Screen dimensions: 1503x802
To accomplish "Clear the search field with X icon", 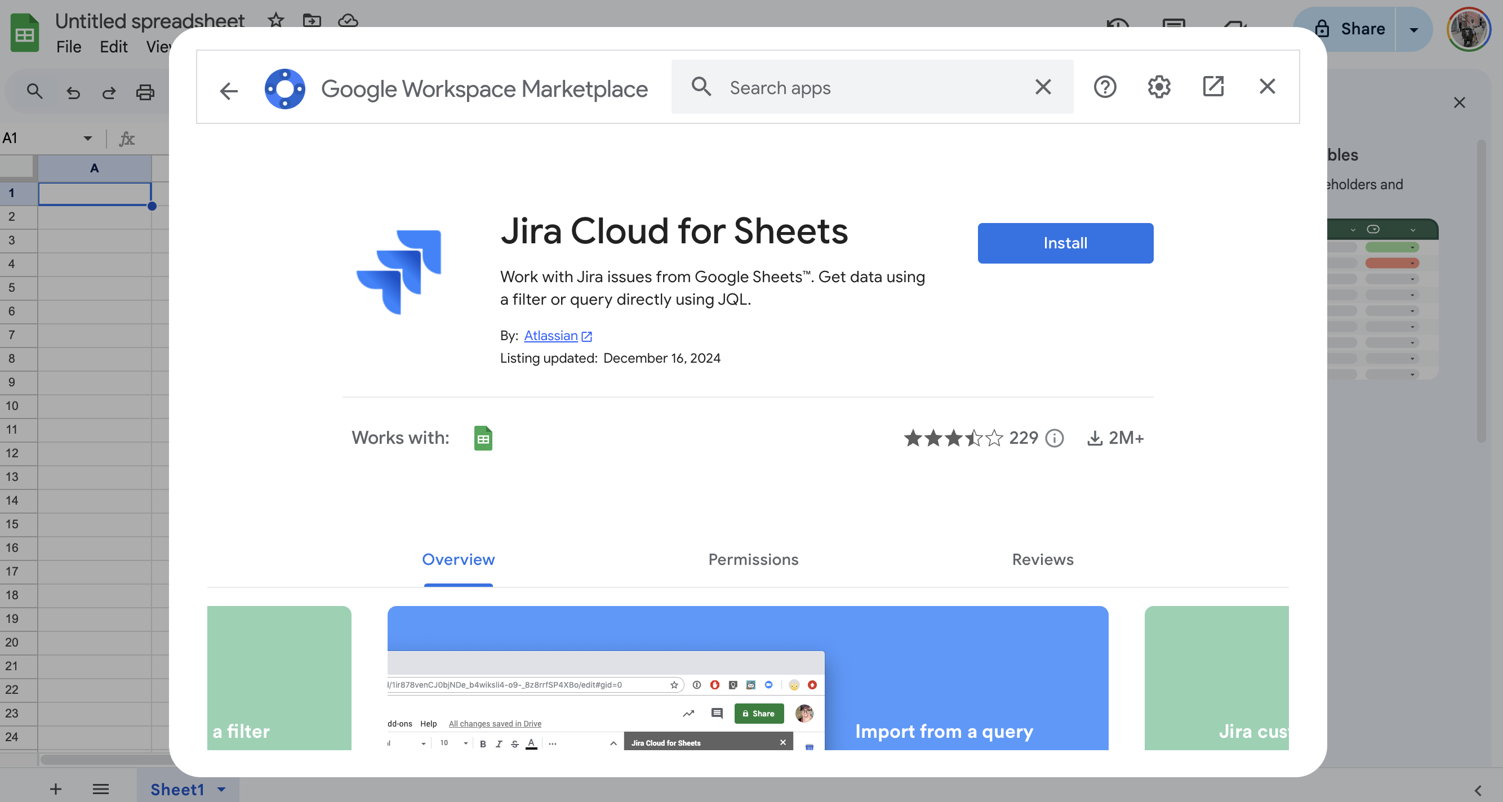I will click(1044, 87).
